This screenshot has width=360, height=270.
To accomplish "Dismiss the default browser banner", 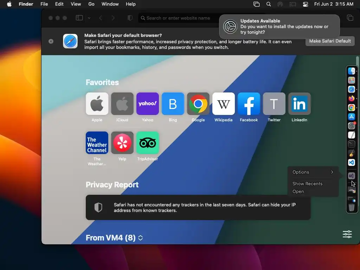I will [51, 41].
